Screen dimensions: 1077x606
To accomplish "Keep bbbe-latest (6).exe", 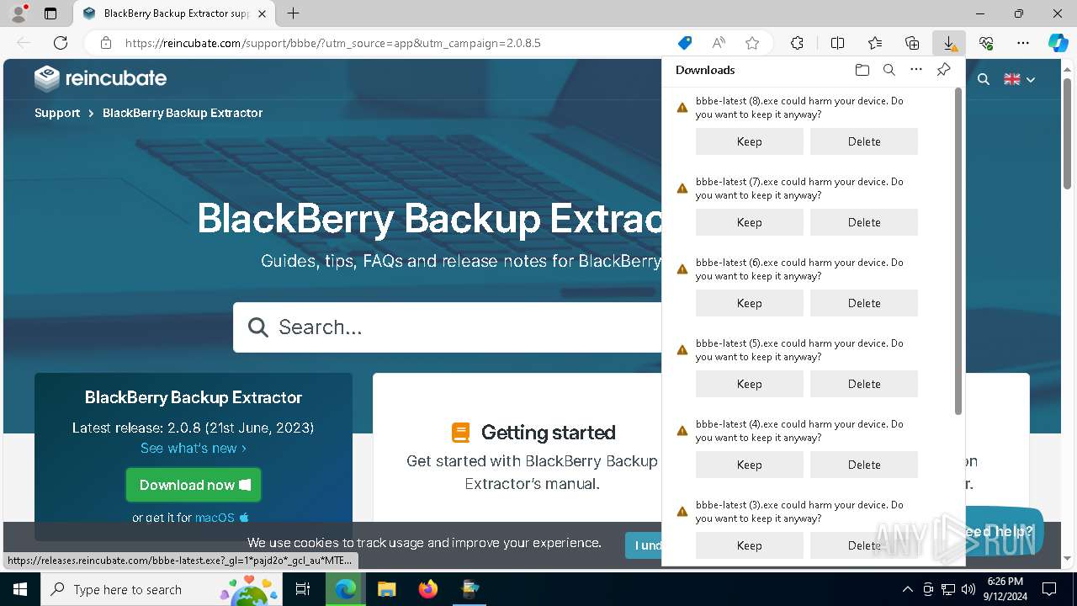I will (750, 303).
